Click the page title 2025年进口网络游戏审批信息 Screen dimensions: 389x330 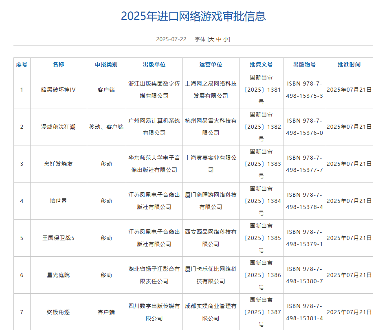[193, 16]
